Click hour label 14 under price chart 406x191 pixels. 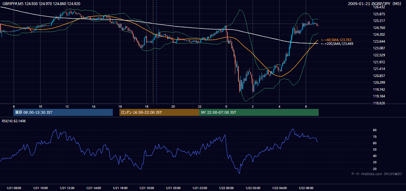(x=93, y=106)
